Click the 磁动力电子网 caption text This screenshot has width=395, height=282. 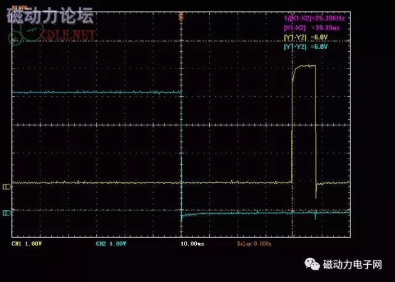352,264
